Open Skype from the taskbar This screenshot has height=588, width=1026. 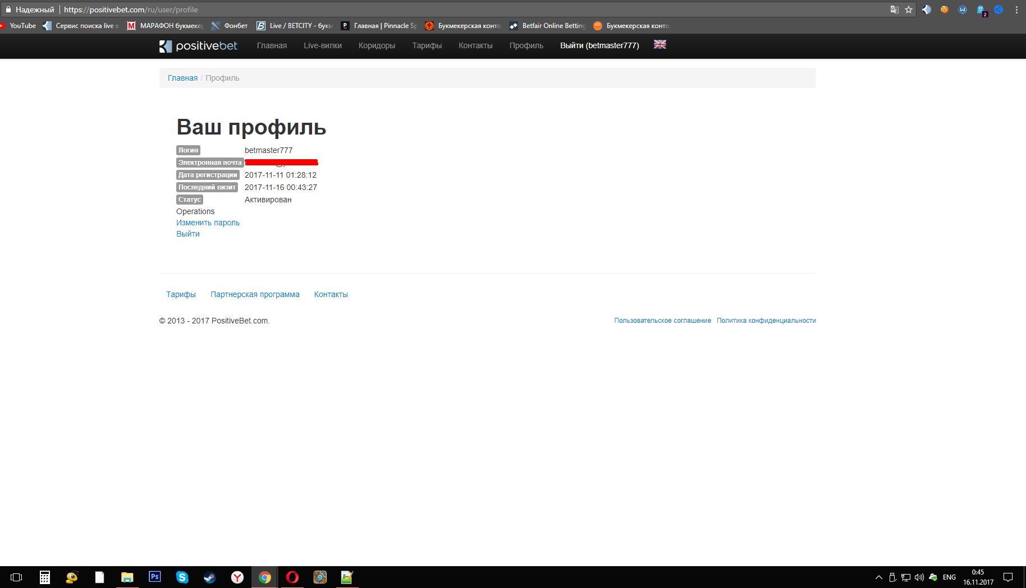[182, 577]
